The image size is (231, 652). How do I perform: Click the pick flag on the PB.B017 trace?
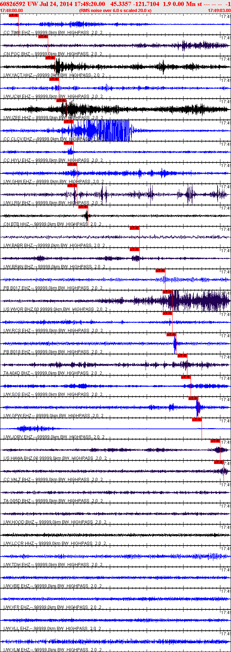click(x=160, y=271)
